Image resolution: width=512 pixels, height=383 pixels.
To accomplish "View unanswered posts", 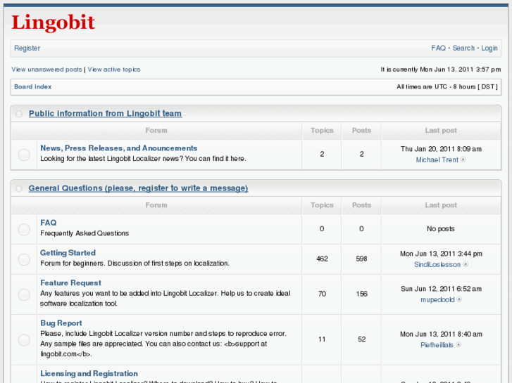I will (46, 70).
